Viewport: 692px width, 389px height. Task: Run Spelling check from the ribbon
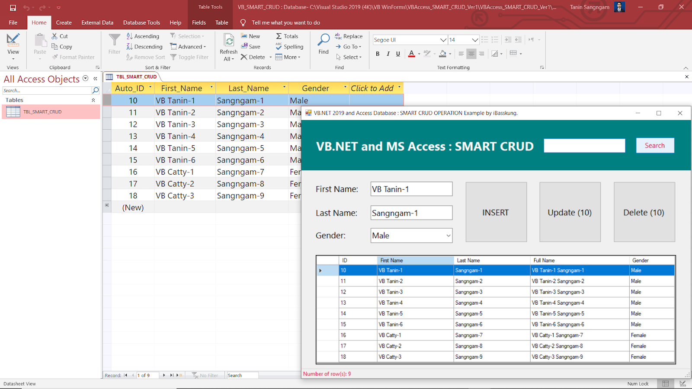279,47
